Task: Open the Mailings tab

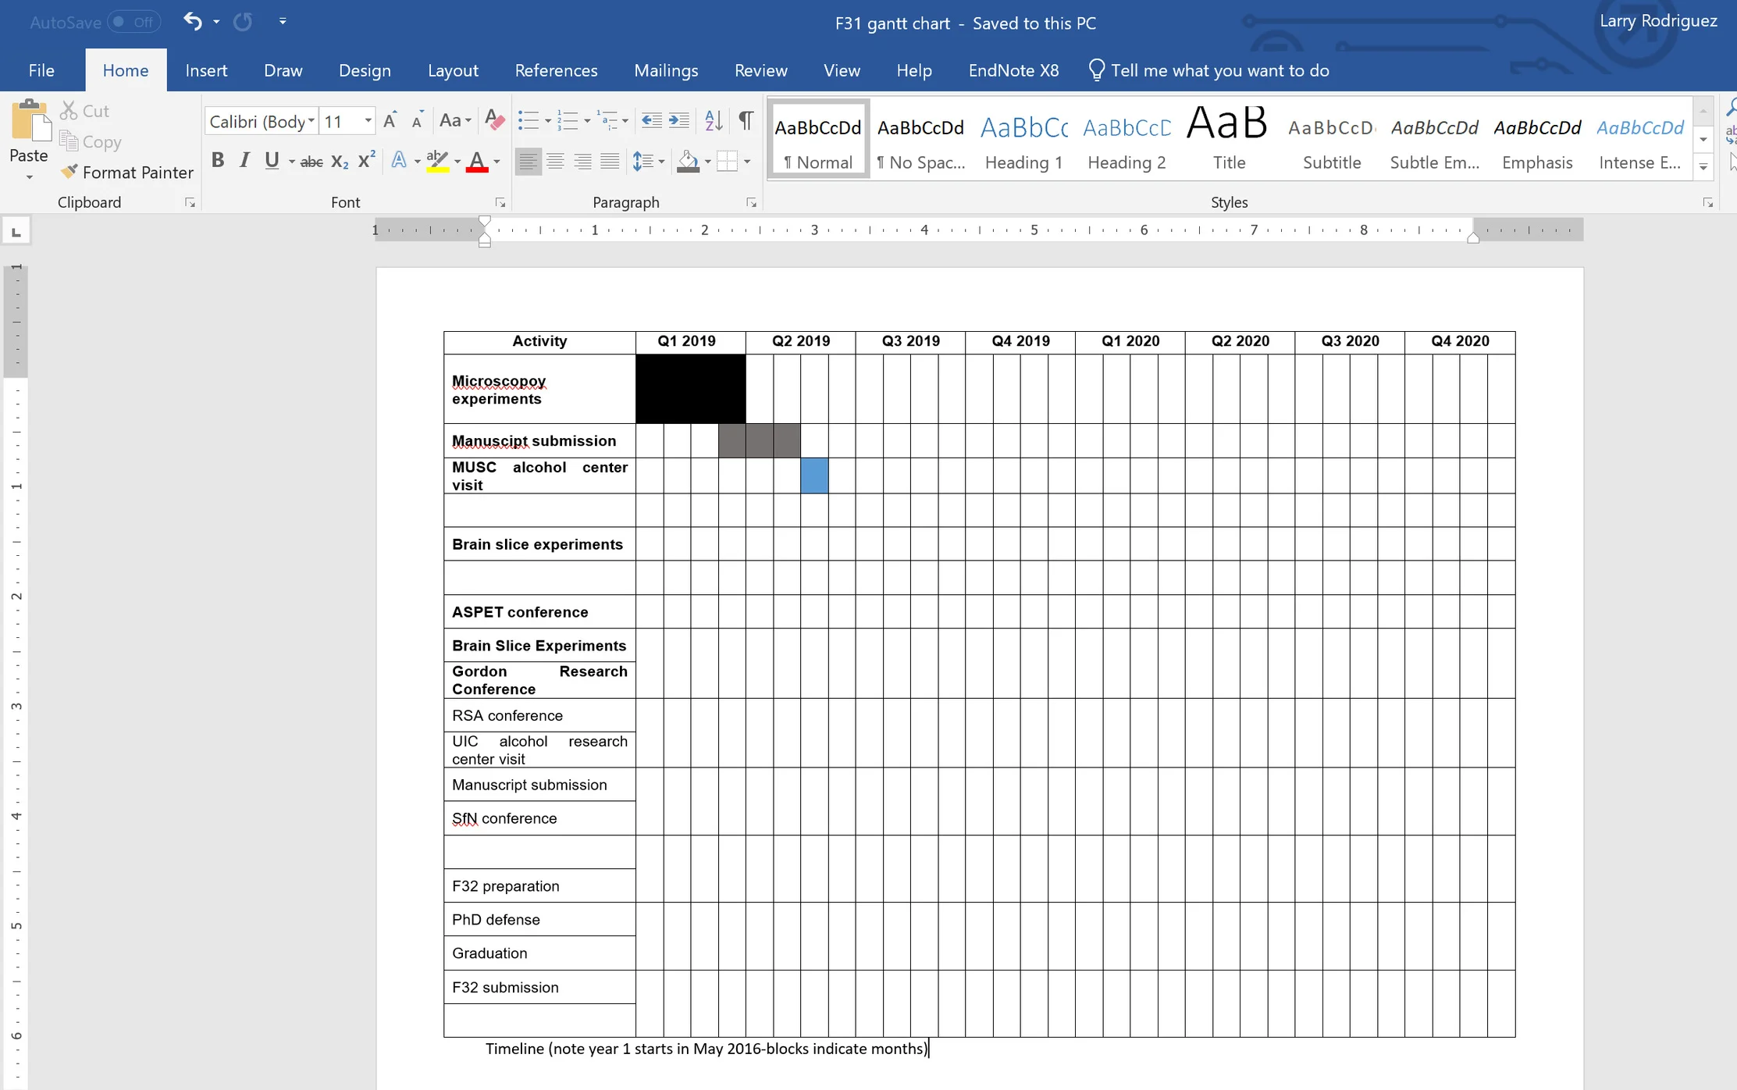Action: click(666, 69)
